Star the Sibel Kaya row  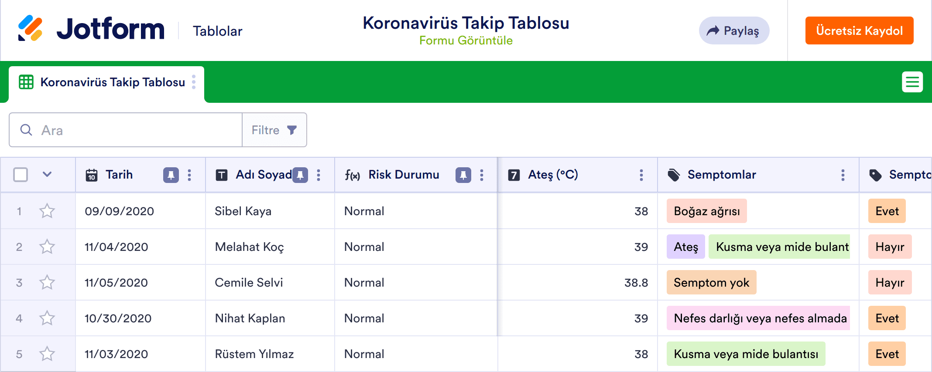click(47, 211)
